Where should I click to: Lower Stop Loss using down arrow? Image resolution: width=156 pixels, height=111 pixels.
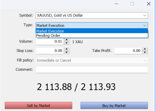[x=67, y=53]
